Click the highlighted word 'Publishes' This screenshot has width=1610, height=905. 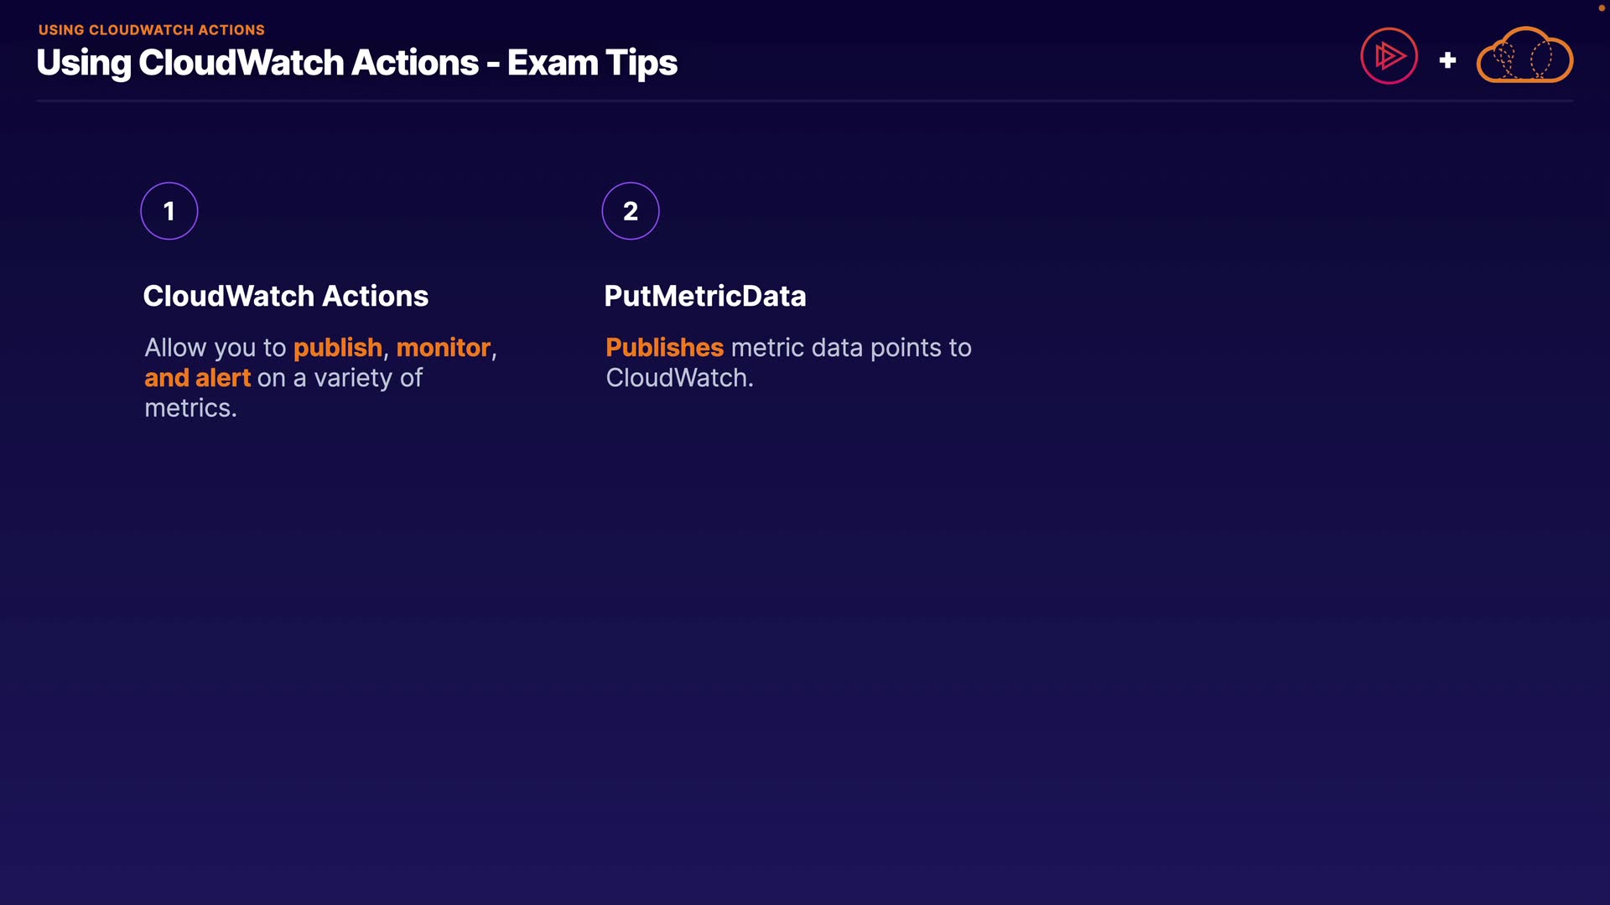(x=664, y=348)
